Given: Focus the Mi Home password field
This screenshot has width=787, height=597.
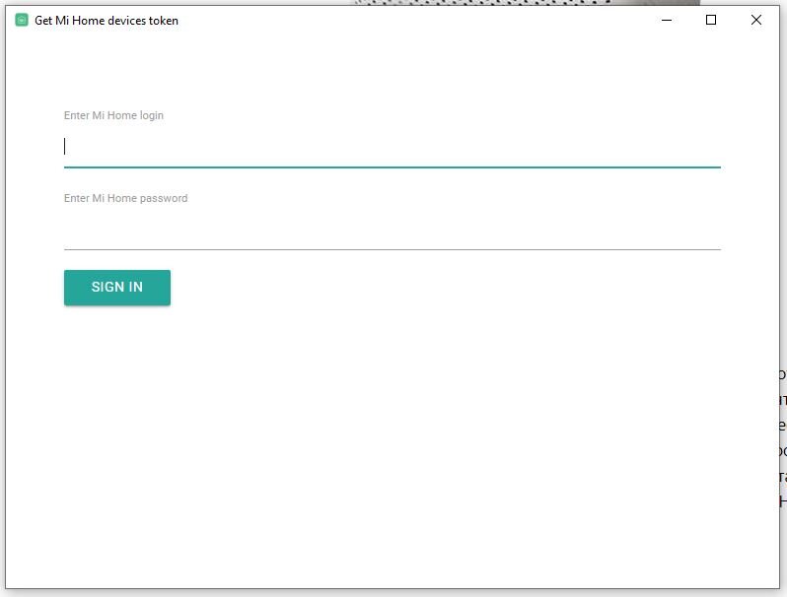Looking at the screenshot, I should point(392,230).
